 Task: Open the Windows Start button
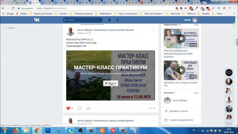pos(4,131)
